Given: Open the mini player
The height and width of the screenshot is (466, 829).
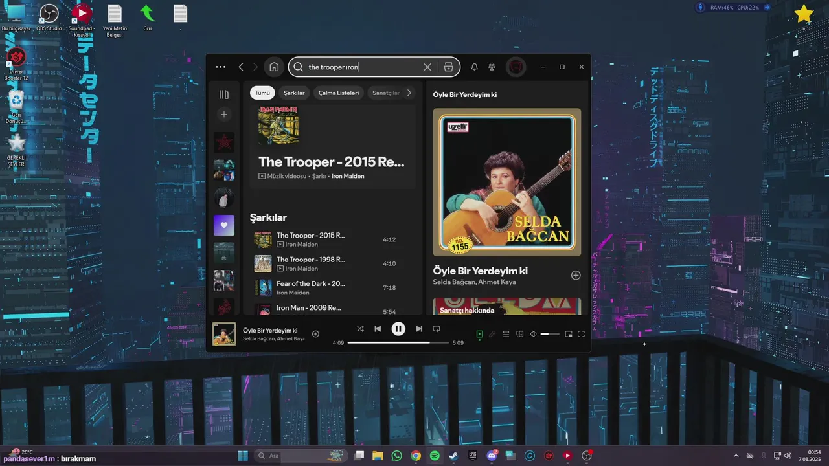Looking at the screenshot, I should [x=568, y=334].
